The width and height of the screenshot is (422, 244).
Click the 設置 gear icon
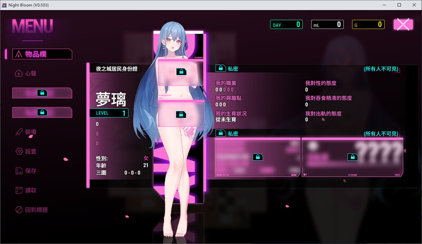(19, 151)
